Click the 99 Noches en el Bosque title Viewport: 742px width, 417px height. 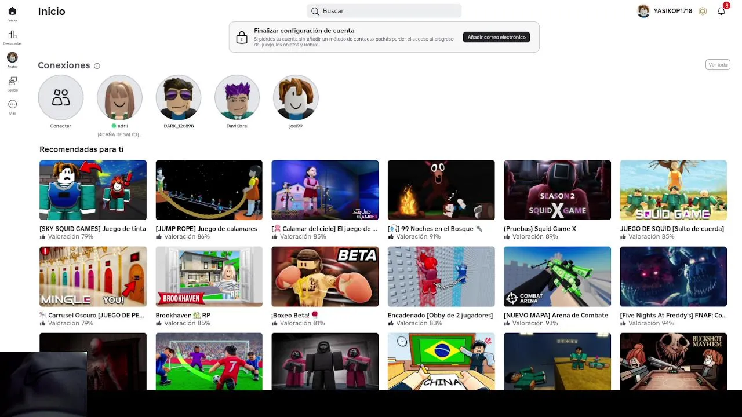tap(437, 229)
